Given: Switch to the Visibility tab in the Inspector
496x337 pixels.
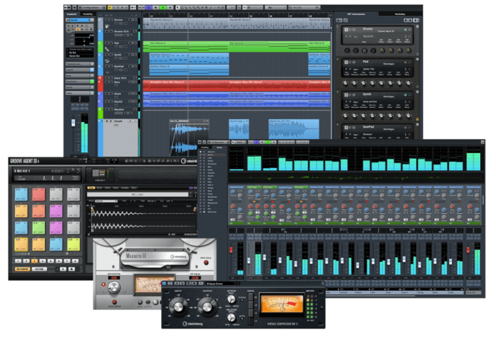Looking at the screenshot, I should click(x=88, y=13).
